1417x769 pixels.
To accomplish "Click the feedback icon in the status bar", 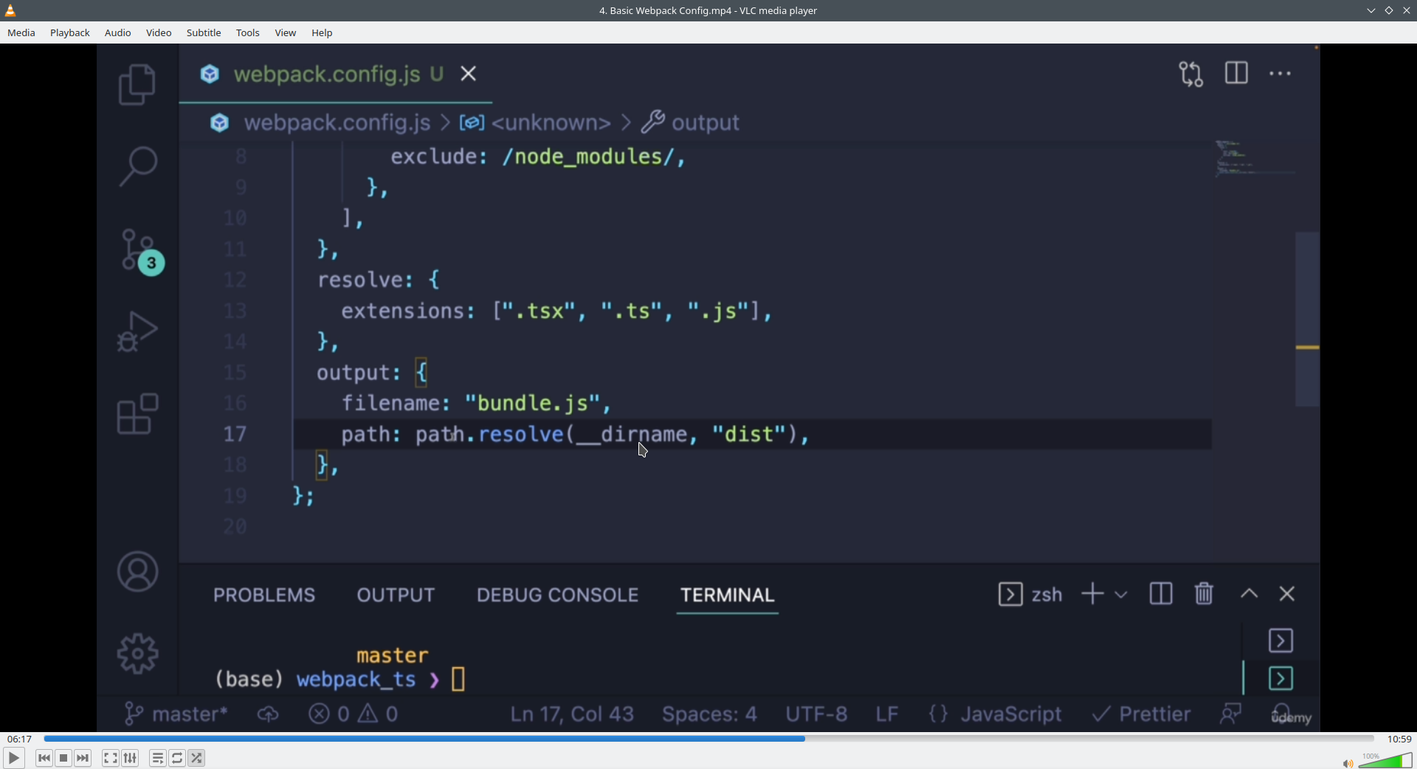I will coord(1231,714).
